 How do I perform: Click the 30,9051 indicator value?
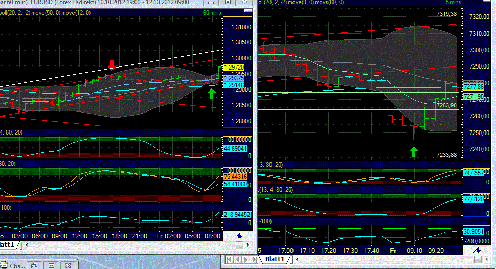pyautogui.click(x=474, y=232)
